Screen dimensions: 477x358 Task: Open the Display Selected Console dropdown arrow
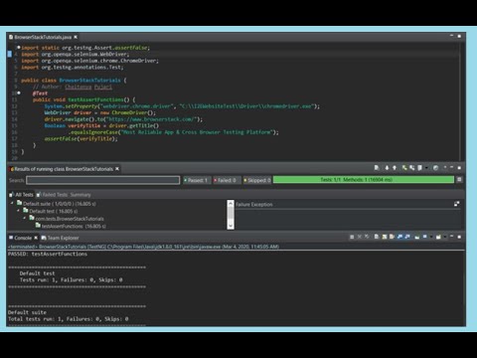pos(431,237)
